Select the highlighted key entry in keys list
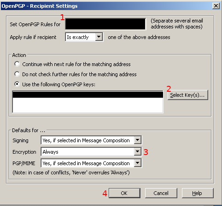Image resolution: width=222 pixels, height=206 pixels. coord(88,95)
